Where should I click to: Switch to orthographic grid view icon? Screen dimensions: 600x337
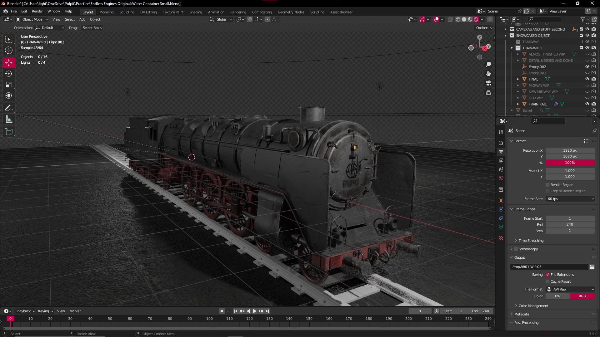point(488,93)
